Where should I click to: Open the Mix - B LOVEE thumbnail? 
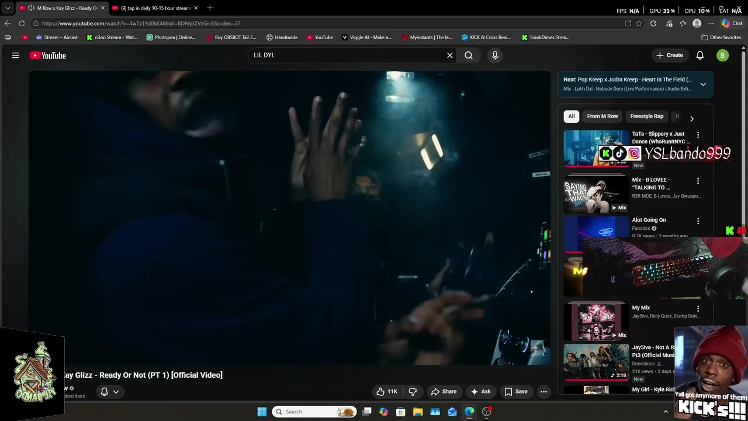(596, 194)
